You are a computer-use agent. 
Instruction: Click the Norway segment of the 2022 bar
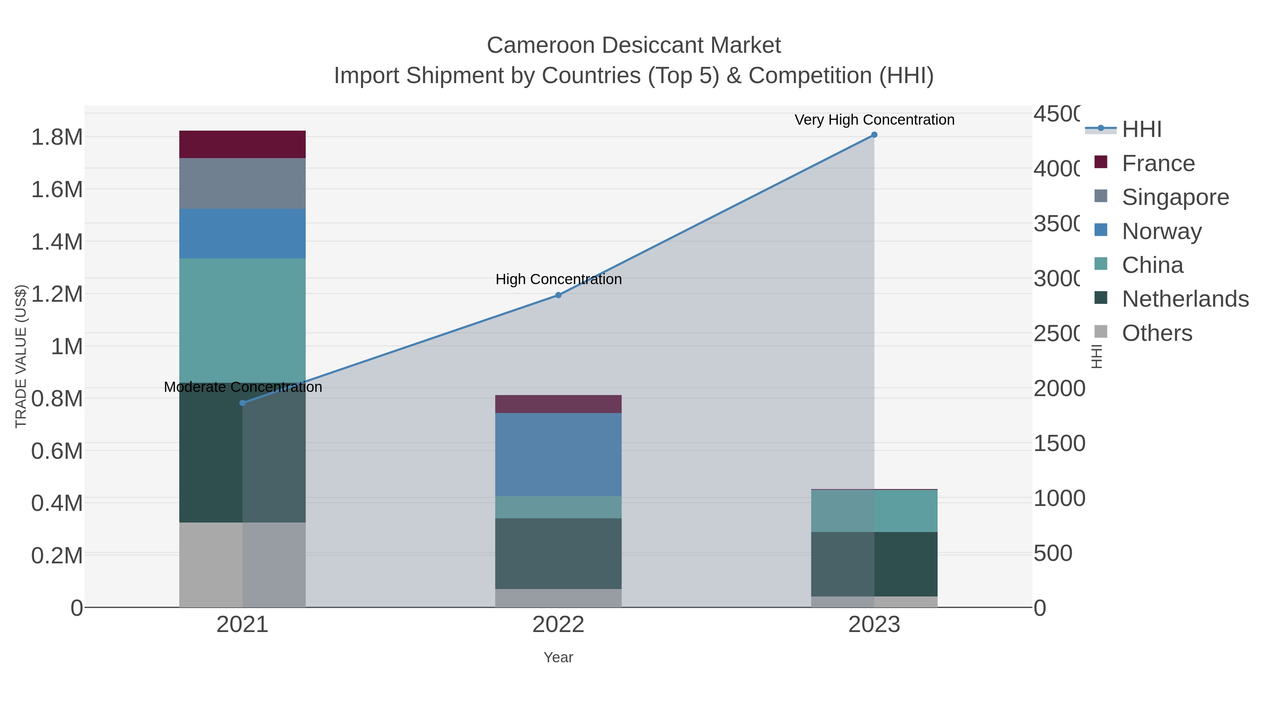[558, 455]
